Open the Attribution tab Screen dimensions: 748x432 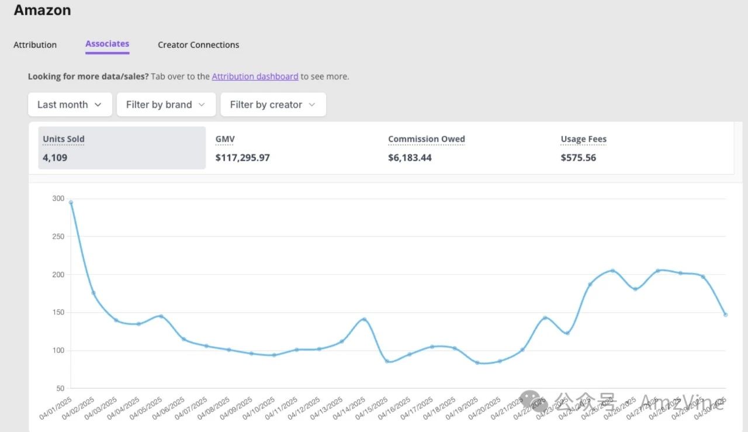coord(35,45)
